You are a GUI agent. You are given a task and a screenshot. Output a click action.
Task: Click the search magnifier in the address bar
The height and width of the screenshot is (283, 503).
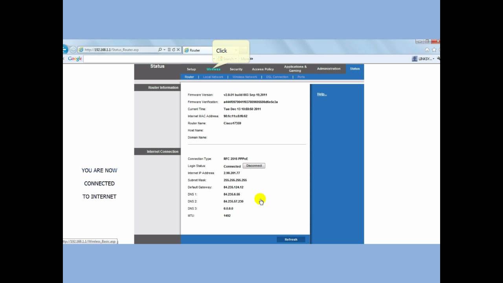click(x=160, y=50)
